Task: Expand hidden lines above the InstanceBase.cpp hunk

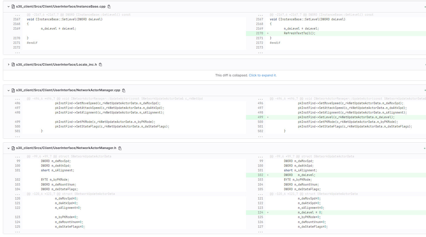Action: 17,14
